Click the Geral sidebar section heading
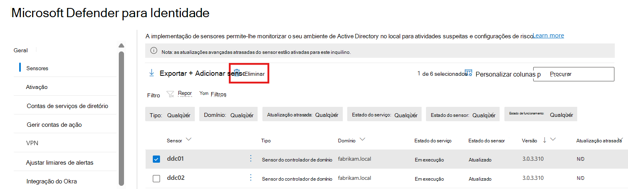 (x=20, y=50)
